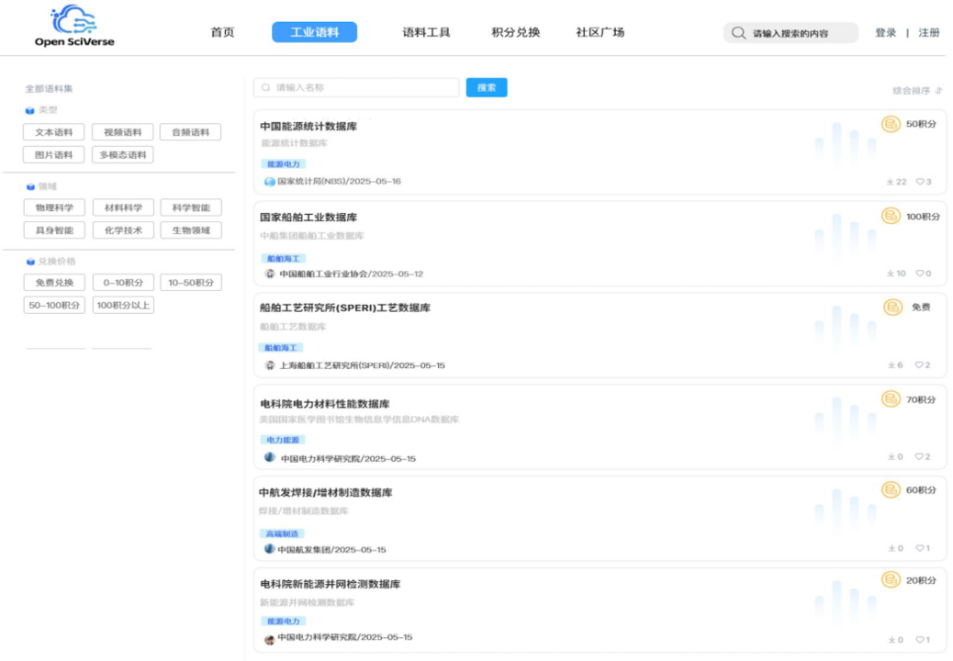Like the 中国能源统计数据库 entry via heart icon

[920, 182]
